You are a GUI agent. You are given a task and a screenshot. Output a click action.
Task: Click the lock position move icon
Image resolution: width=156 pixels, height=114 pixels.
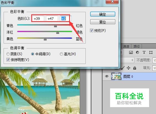point(128,68)
